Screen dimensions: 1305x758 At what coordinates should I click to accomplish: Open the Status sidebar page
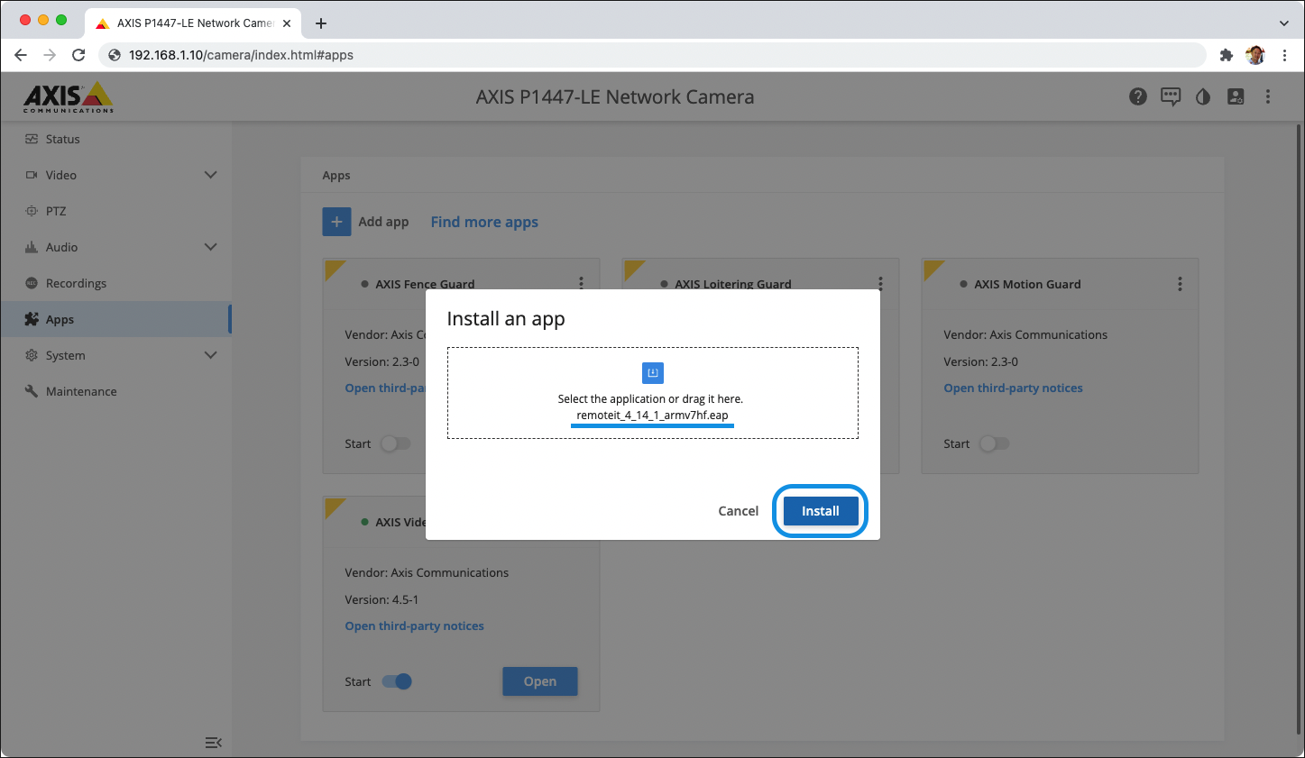(115, 139)
